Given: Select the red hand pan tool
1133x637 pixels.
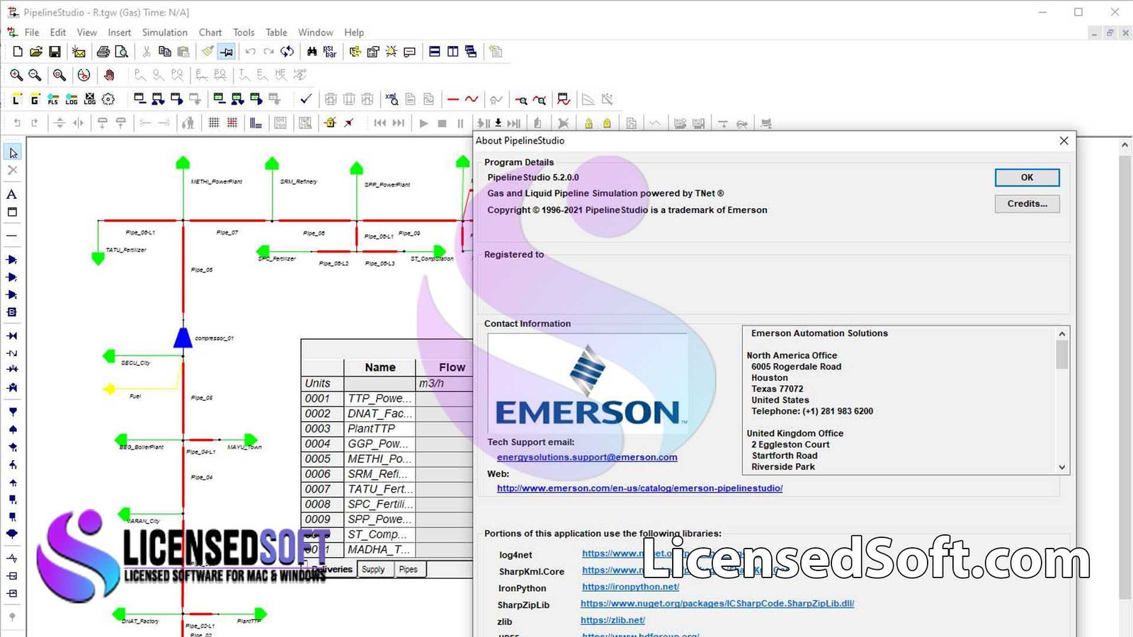Looking at the screenshot, I should pyautogui.click(x=109, y=75).
